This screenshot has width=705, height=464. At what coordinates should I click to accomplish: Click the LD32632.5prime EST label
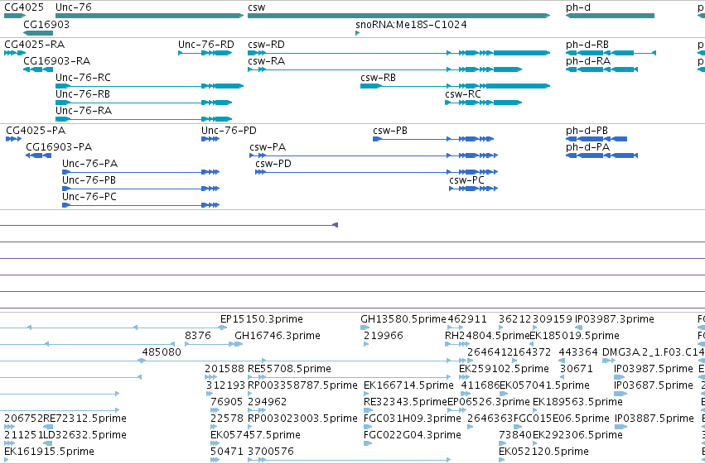pos(85,435)
